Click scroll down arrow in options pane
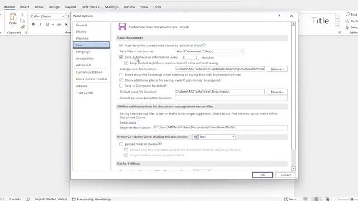Viewport: 358px width, 201px height. click(x=293, y=169)
